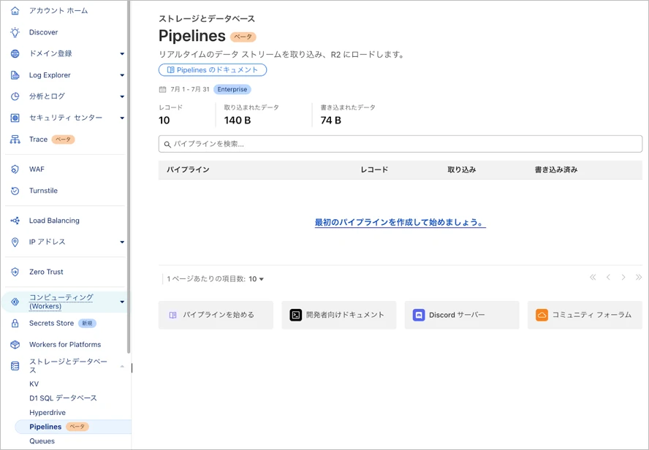The image size is (649, 450).
Task: Click the Workers for Platforms icon
Action: 15,345
